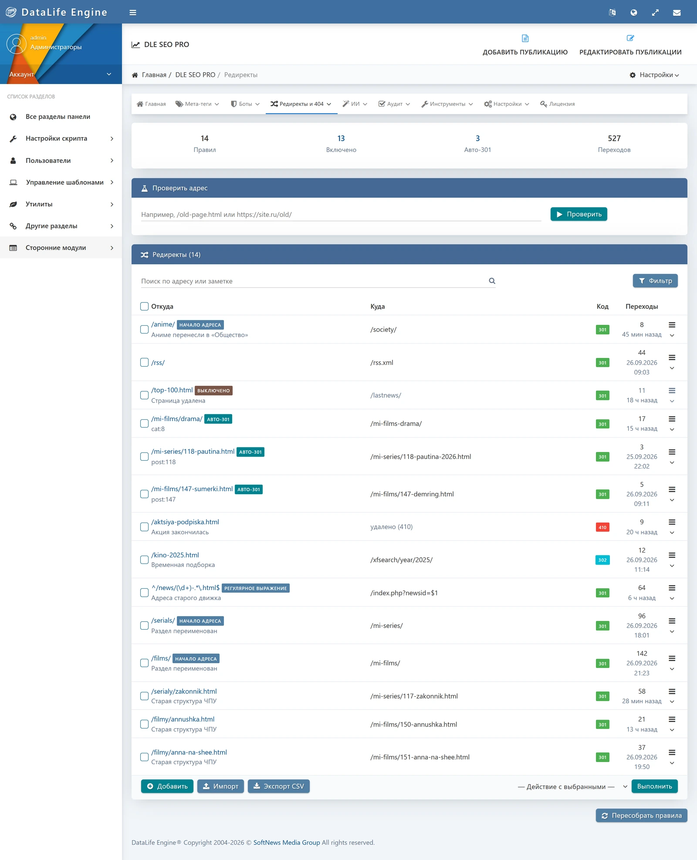Click the Импорт button
Screen dimensions: 697x860
(221, 786)
